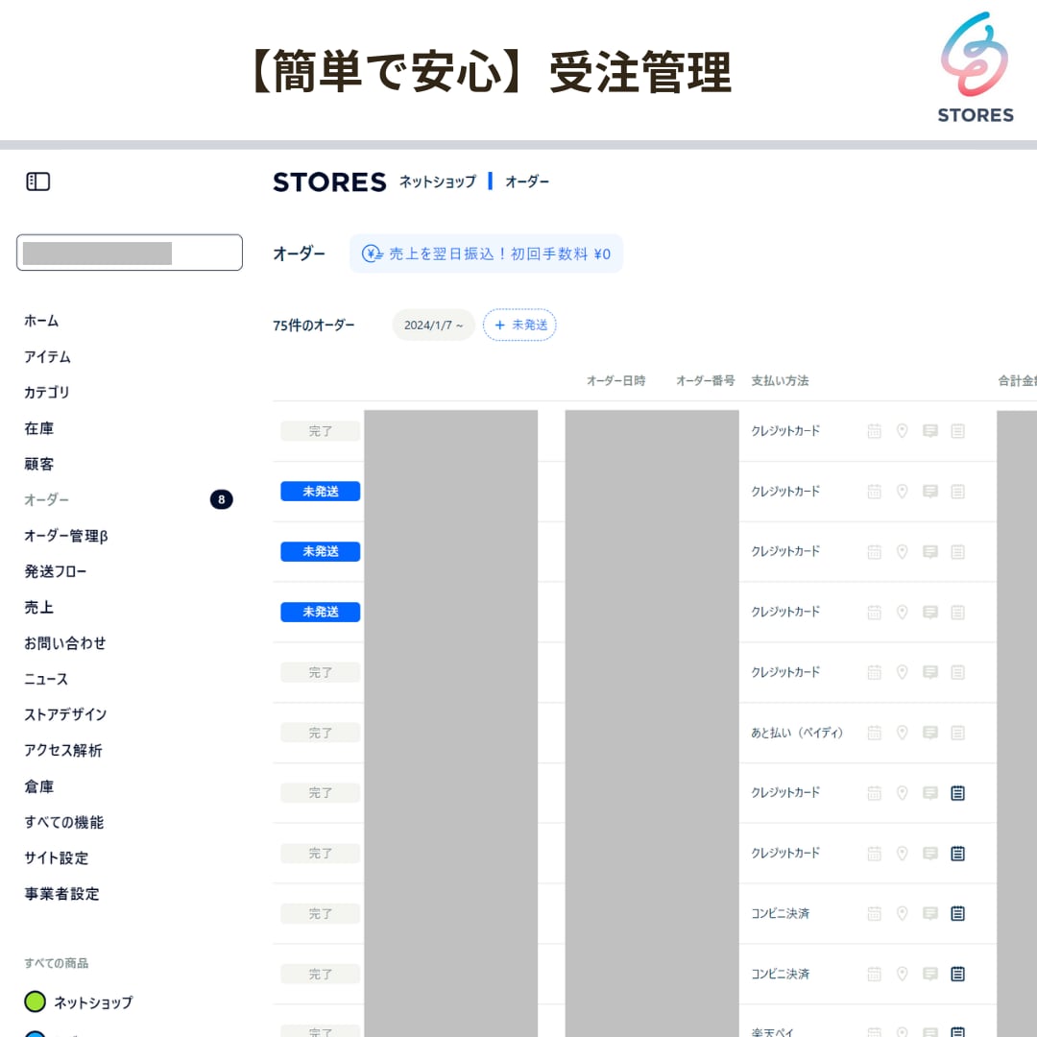1037x1037 pixels.
Task: Open calendar icon in the あと払い（ペイディ） row
Action: coord(875,732)
